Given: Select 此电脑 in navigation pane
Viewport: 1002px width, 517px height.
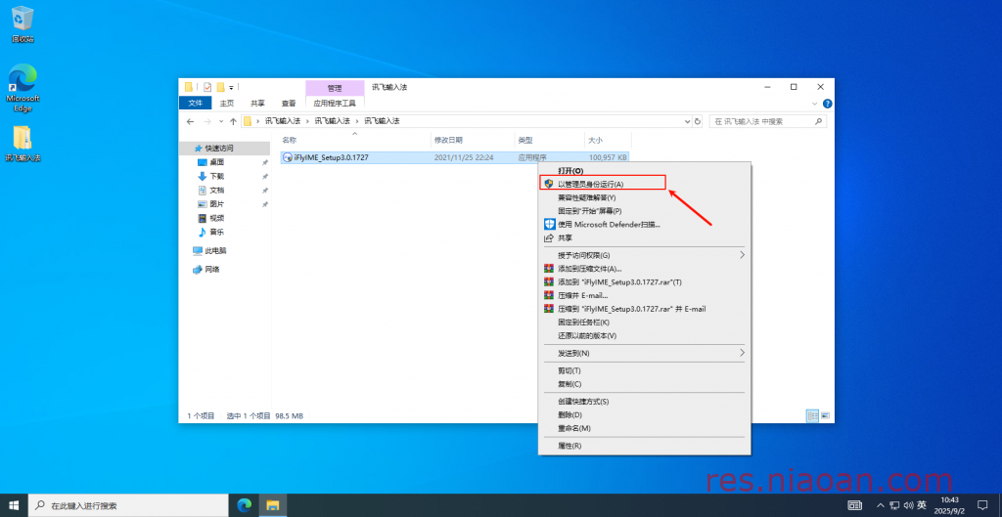Looking at the screenshot, I should tap(215, 251).
